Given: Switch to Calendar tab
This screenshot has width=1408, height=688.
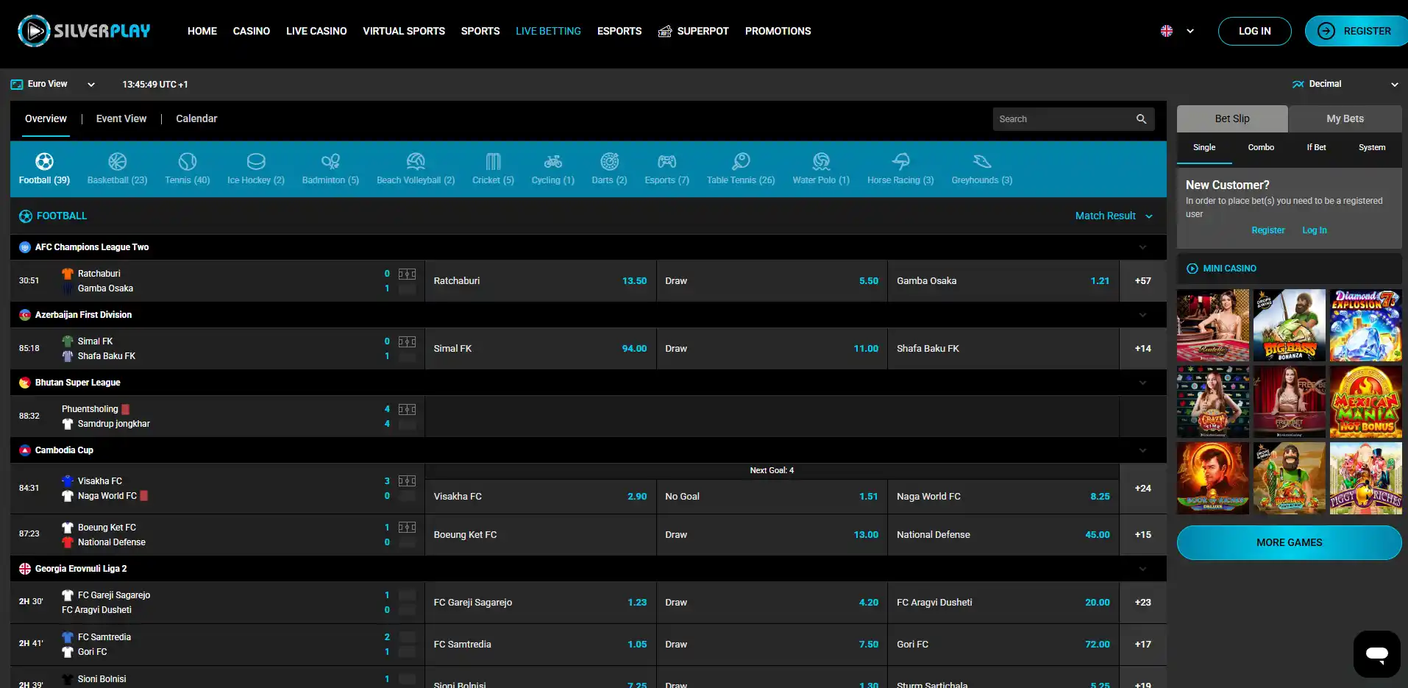Looking at the screenshot, I should [196, 118].
